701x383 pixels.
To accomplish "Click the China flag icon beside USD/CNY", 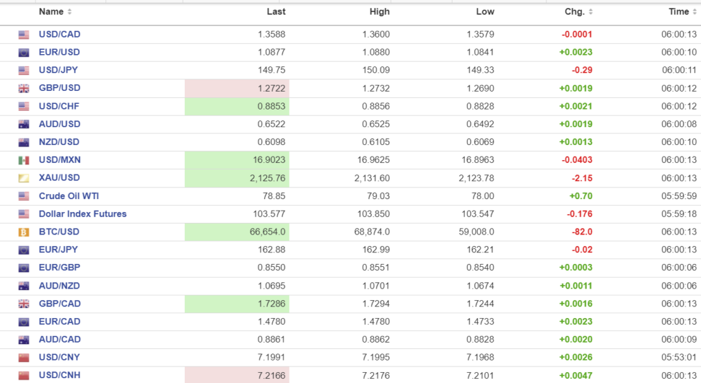I will pyautogui.click(x=24, y=358).
